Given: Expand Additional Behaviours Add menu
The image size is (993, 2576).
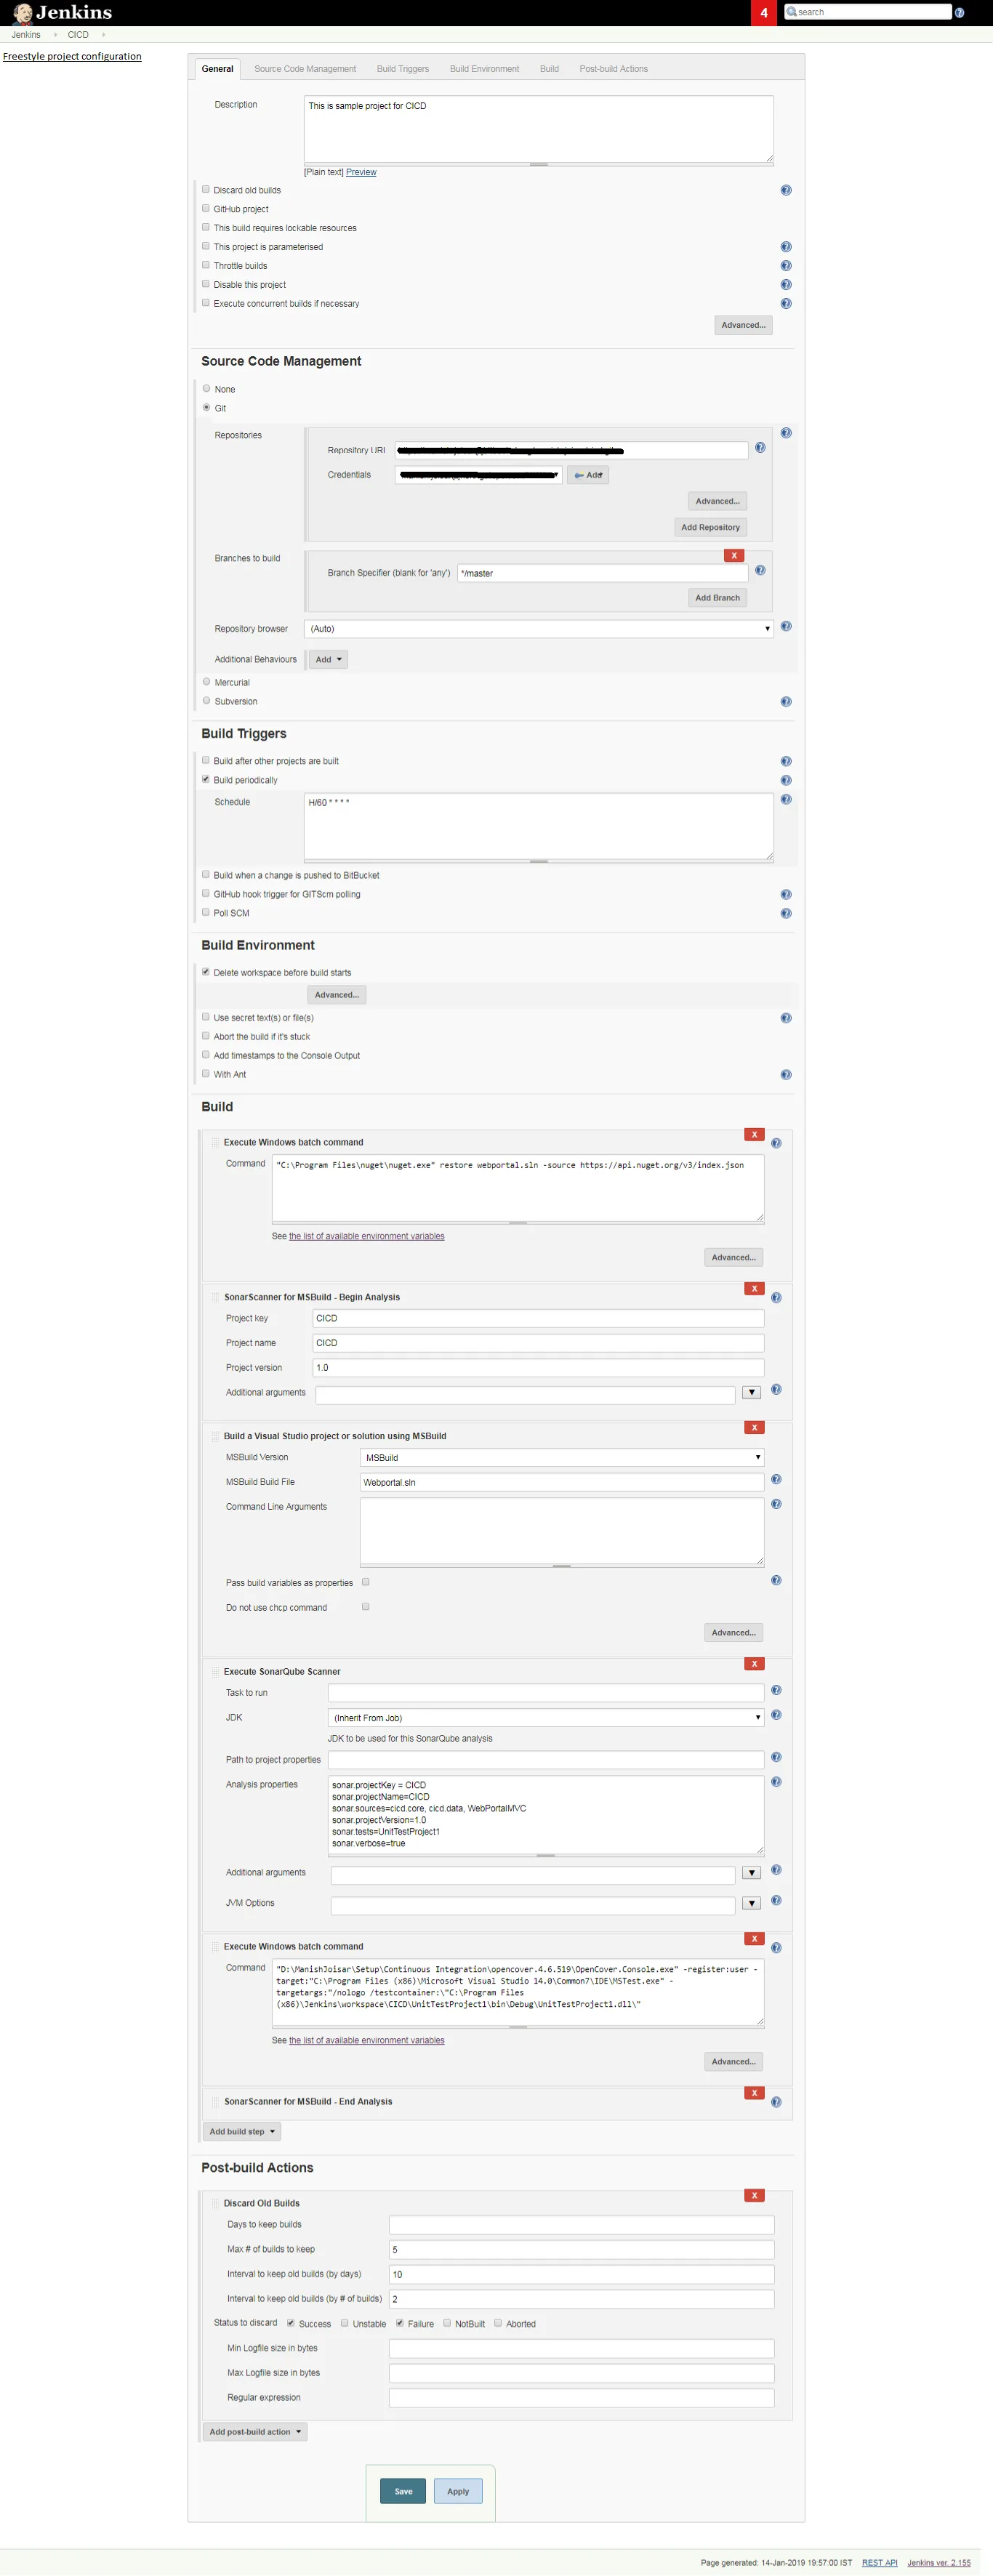Looking at the screenshot, I should pyautogui.click(x=328, y=660).
